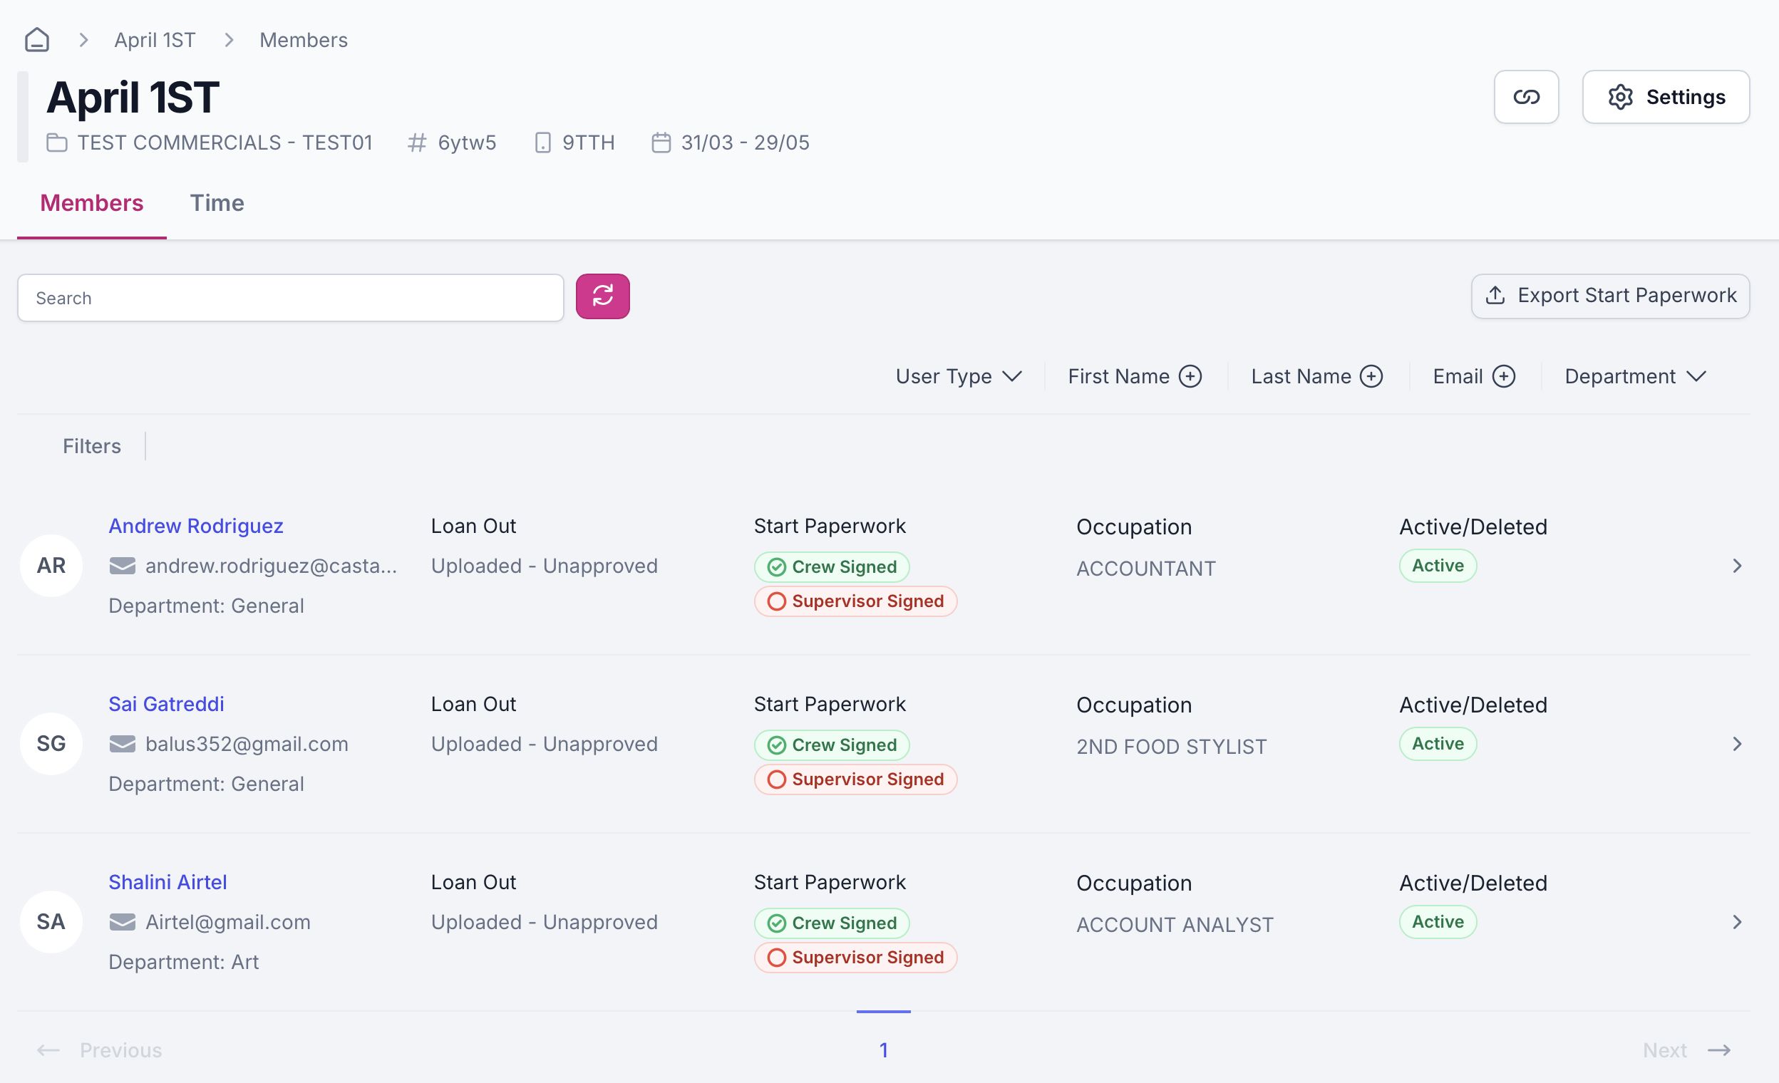Open Shalini Airtel's profile link

167,882
